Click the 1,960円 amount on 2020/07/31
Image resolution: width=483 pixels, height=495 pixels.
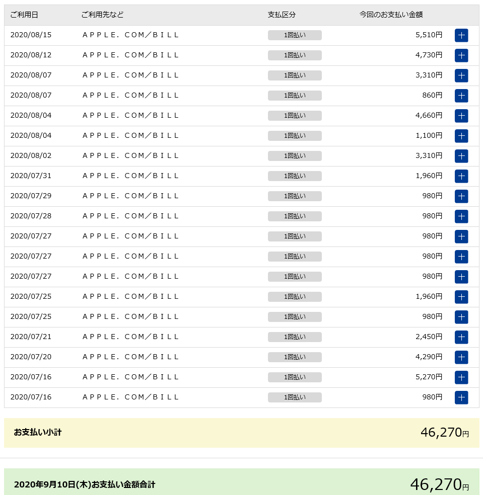tap(429, 176)
